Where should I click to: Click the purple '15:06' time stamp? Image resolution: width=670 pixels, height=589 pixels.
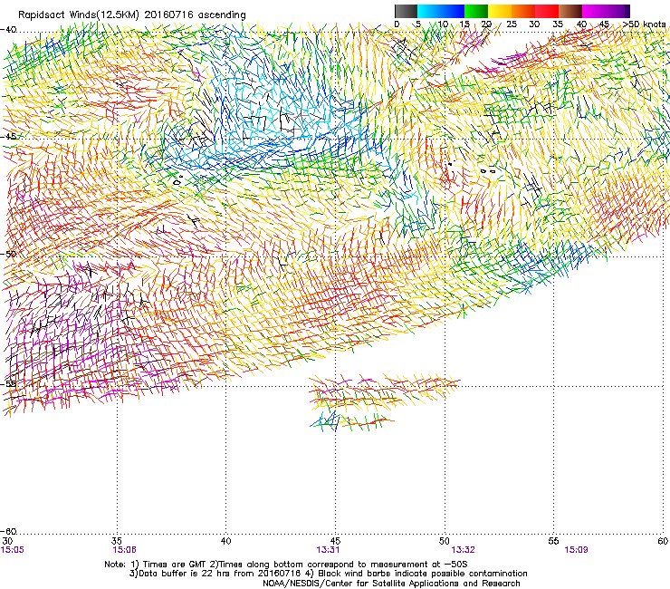point(124,550)
